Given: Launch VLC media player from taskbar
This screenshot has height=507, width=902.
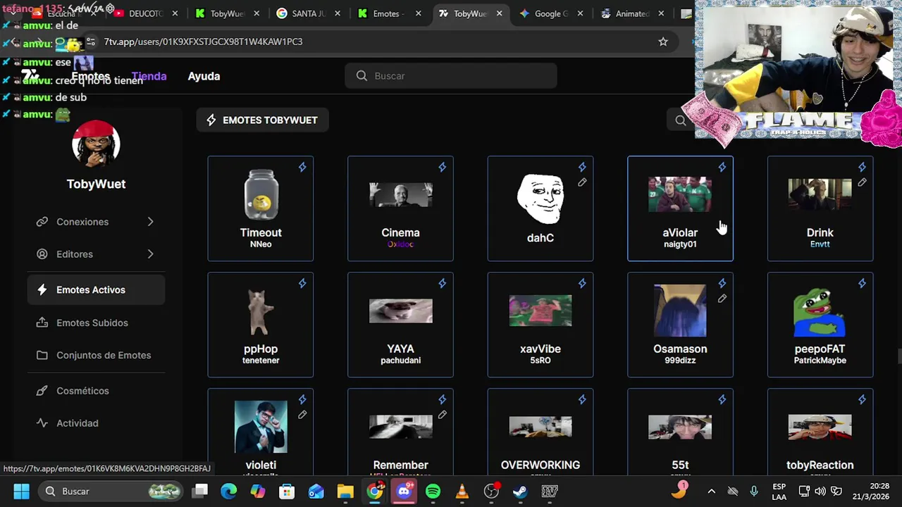Looking at the screenshot, I should (x=462, y=492).
